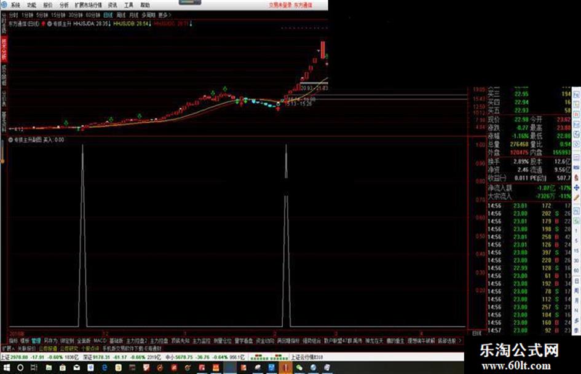Image resolution: width=581 pixels, height=374 pixels.
Task: Switch chart to 5分钟 period
Action: tap(42, 15)
